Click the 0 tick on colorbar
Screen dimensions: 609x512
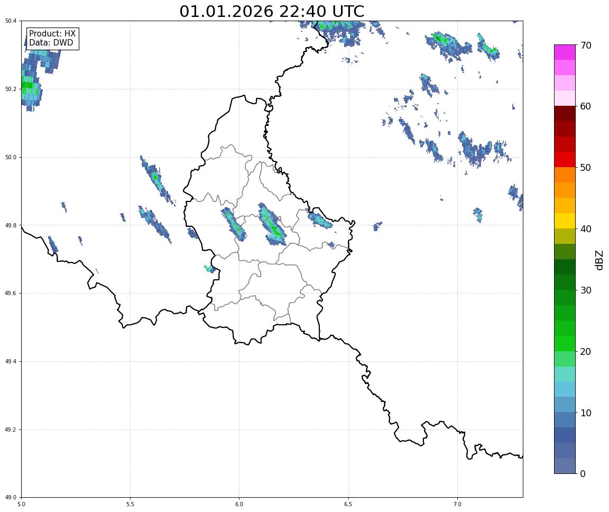pos(583,473)
